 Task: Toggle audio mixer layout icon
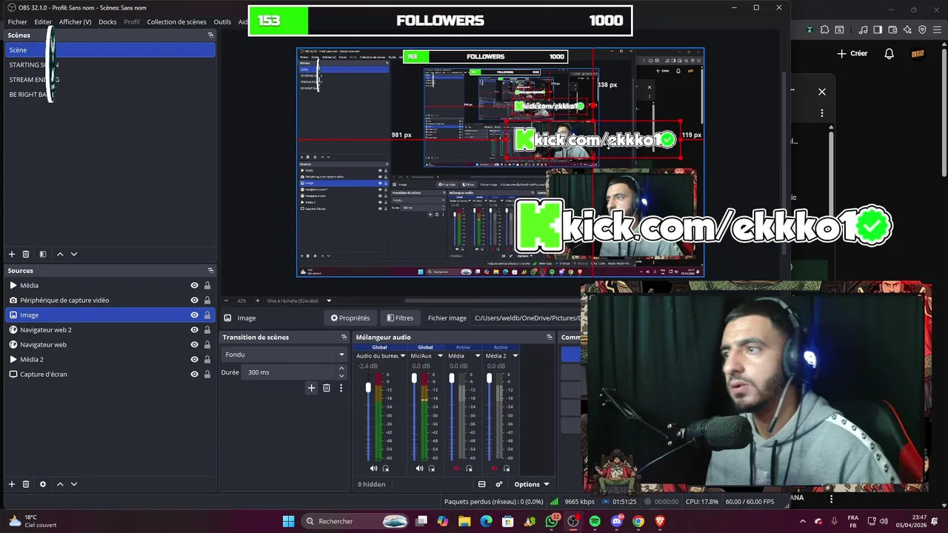click(x=481, y=484)
